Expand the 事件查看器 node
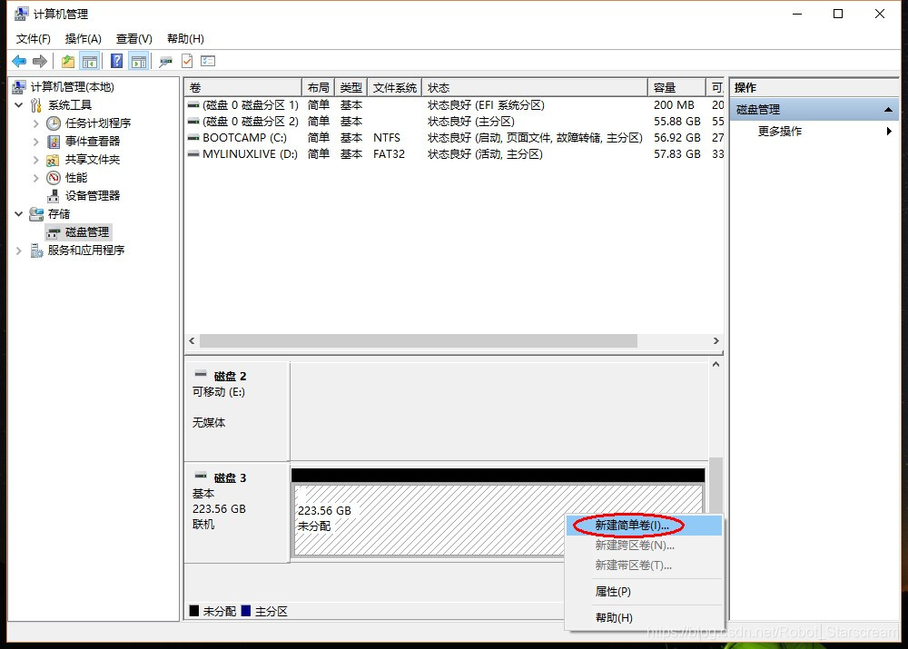Viewport: 908px width, 649px height. 35,142
